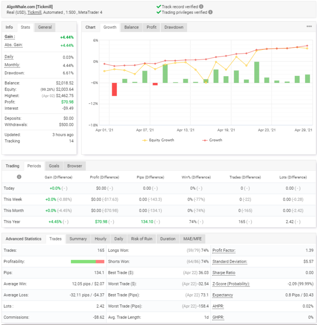Open the Risk of Ruin tab

pyautogui.click(x=142, y=239)
